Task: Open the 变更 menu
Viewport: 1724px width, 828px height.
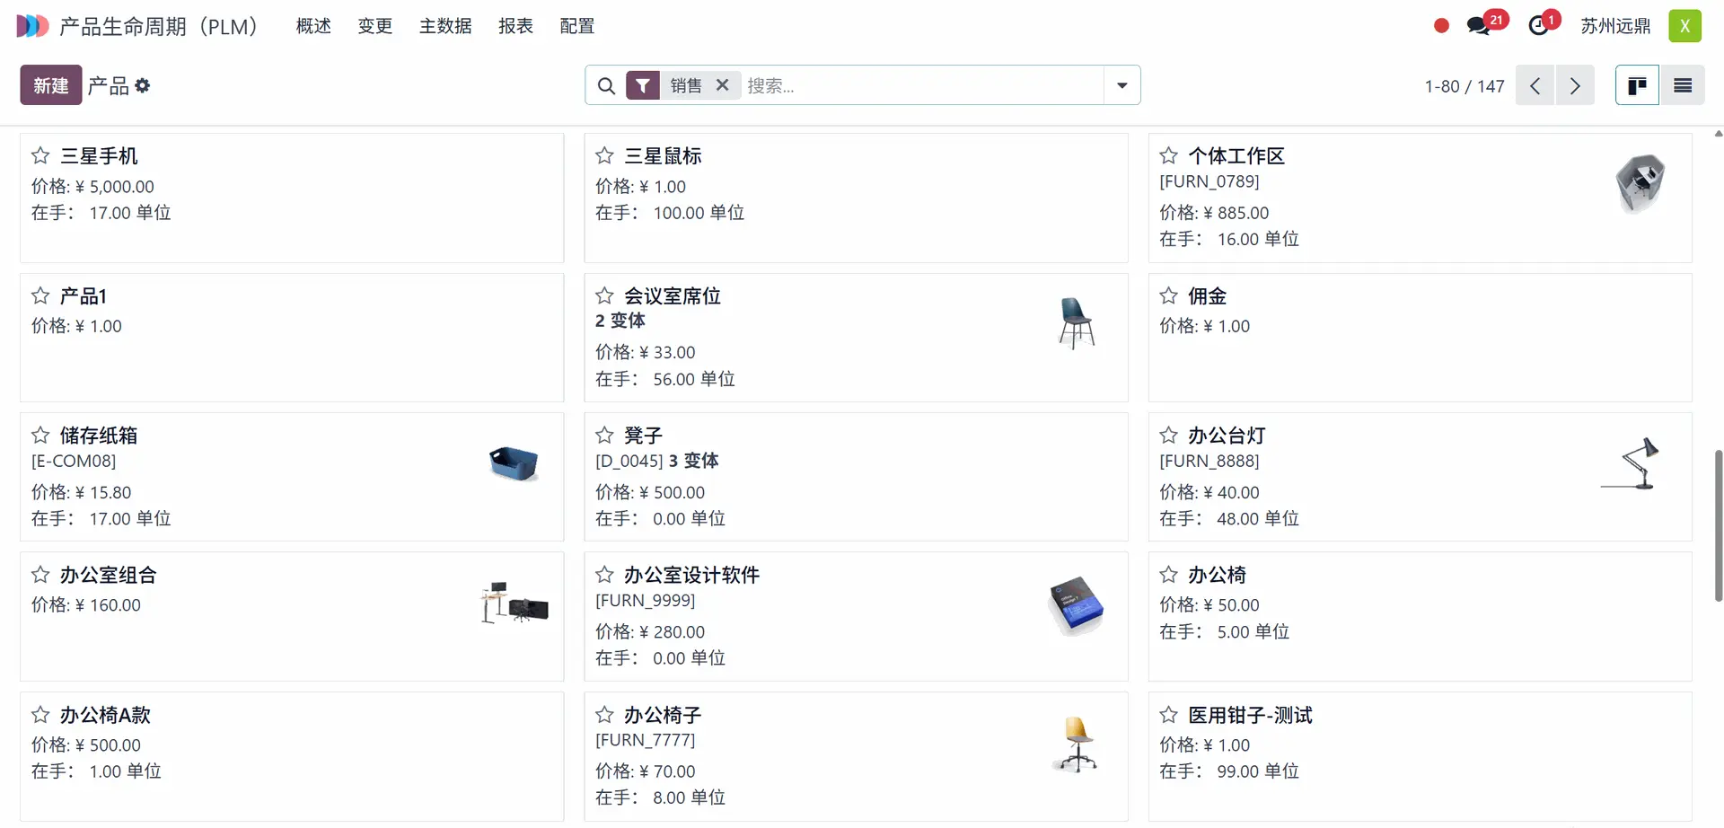Action: coord(374,26)
